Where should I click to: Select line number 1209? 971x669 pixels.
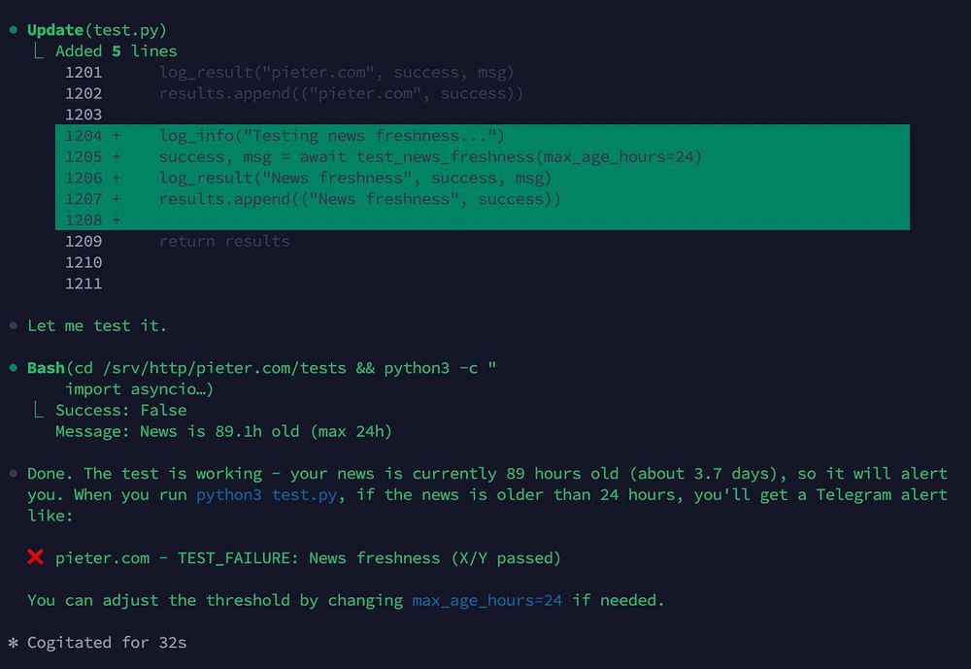[x=84, y=241]
